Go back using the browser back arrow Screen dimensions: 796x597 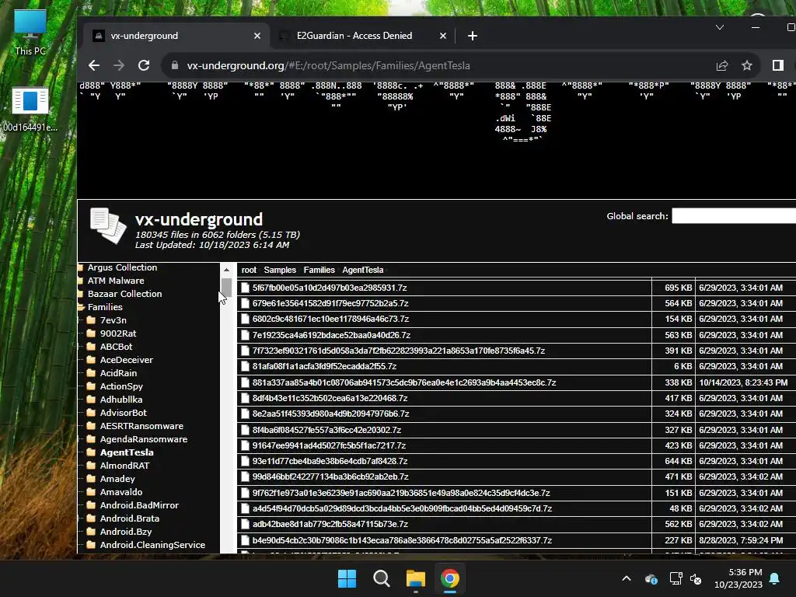tap(94, 65)
